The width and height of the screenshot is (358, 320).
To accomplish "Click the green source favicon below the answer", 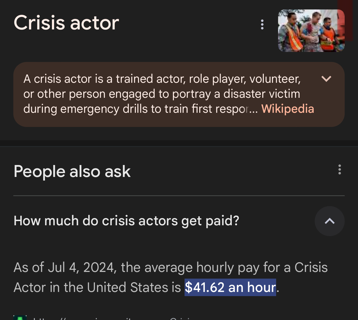I will (x=20, y=318).
